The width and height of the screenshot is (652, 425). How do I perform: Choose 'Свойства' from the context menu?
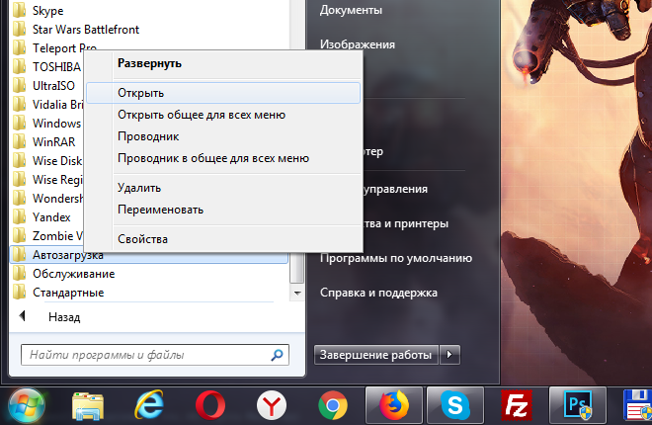(142, 239)
